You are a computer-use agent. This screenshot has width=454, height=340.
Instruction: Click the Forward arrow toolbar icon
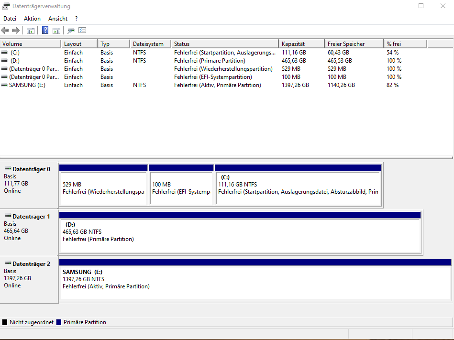16,31
